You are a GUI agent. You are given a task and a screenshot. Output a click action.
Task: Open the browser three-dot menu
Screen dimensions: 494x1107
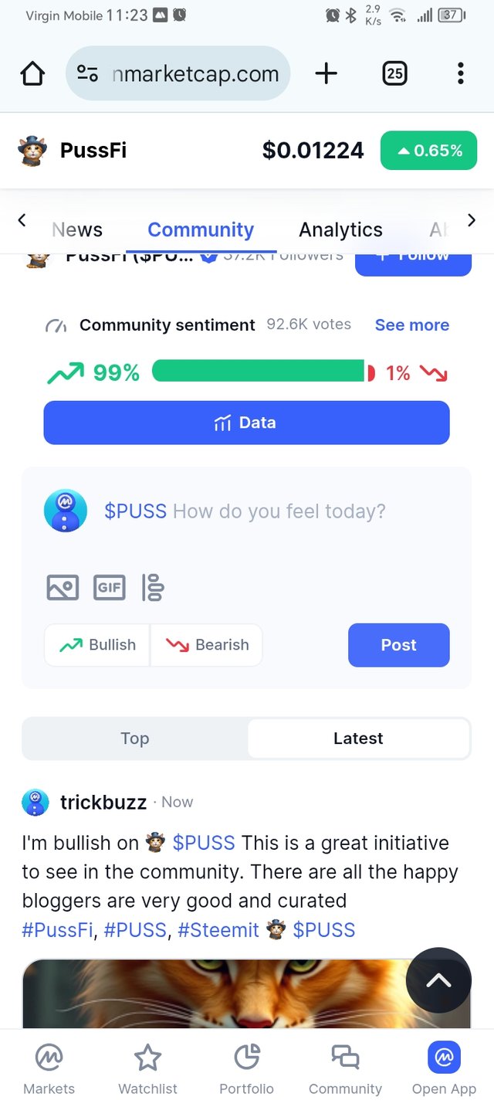click(x=460, y=73)
